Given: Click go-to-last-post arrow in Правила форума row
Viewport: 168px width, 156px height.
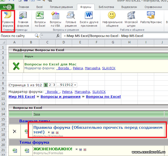Looking at the screenshot, I should click(x=49, y=132).
